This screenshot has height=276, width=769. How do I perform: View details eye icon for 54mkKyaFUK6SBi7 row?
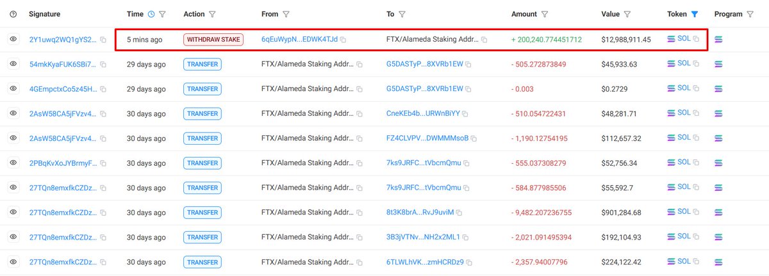(13, 64)
